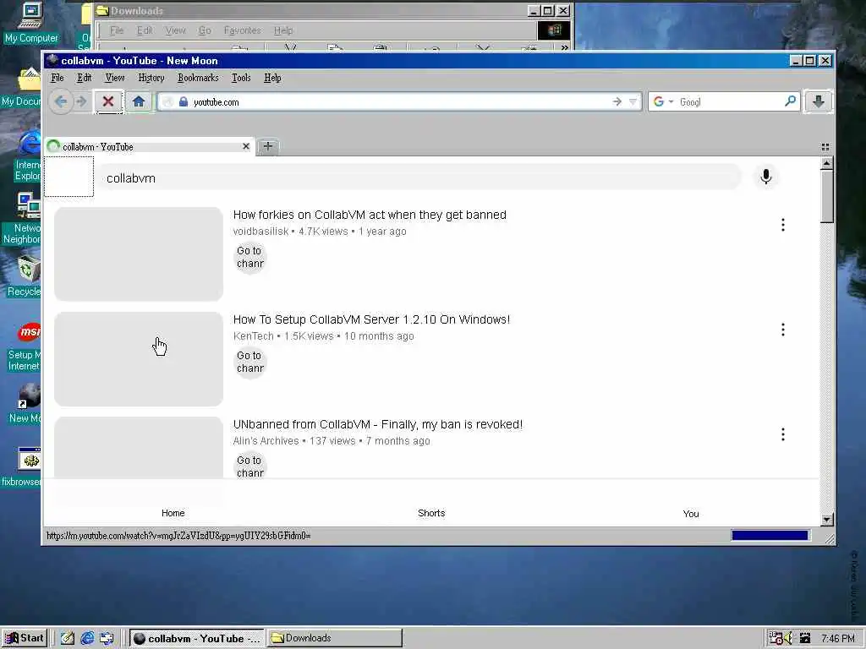The image size is (866, 649).
Task: Open the Home tab in YouTube bottom bar
Action: tap(173, 513)
